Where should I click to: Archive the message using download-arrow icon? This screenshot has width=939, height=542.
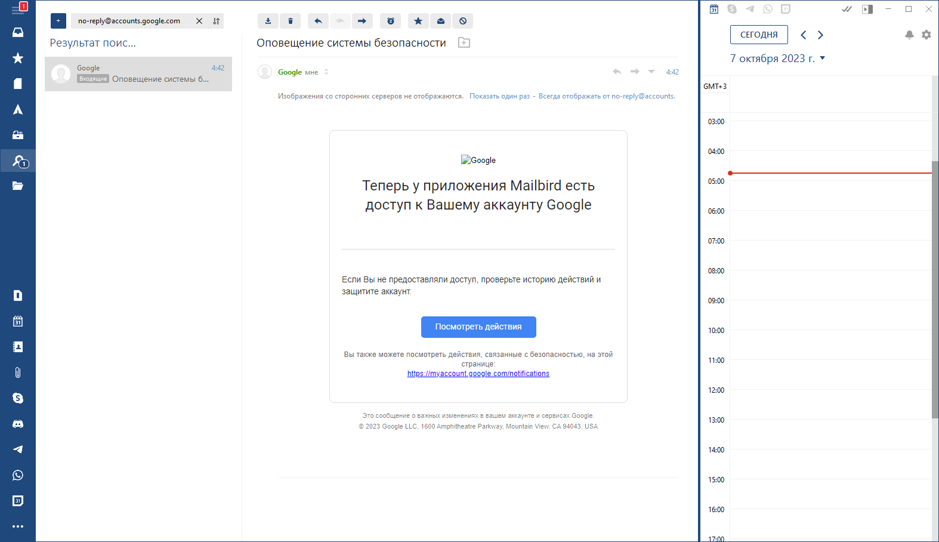click(x=268, y=21)
